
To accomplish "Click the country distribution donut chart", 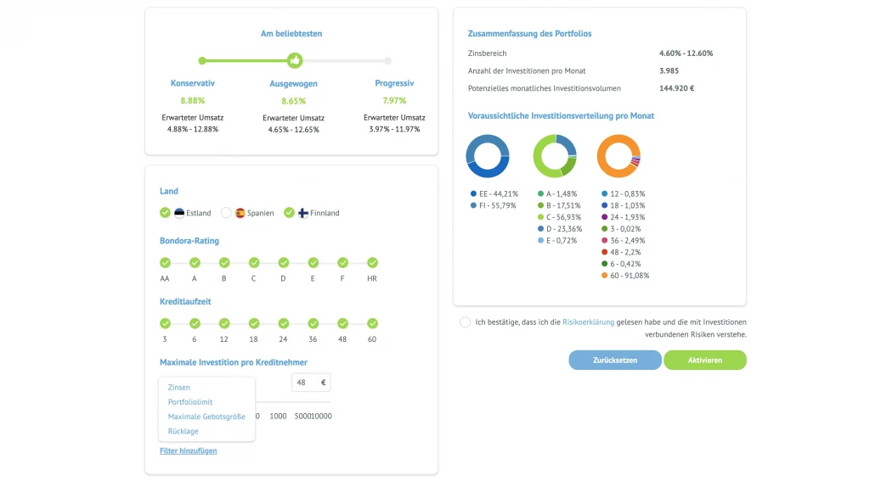I will pos(488,156).
